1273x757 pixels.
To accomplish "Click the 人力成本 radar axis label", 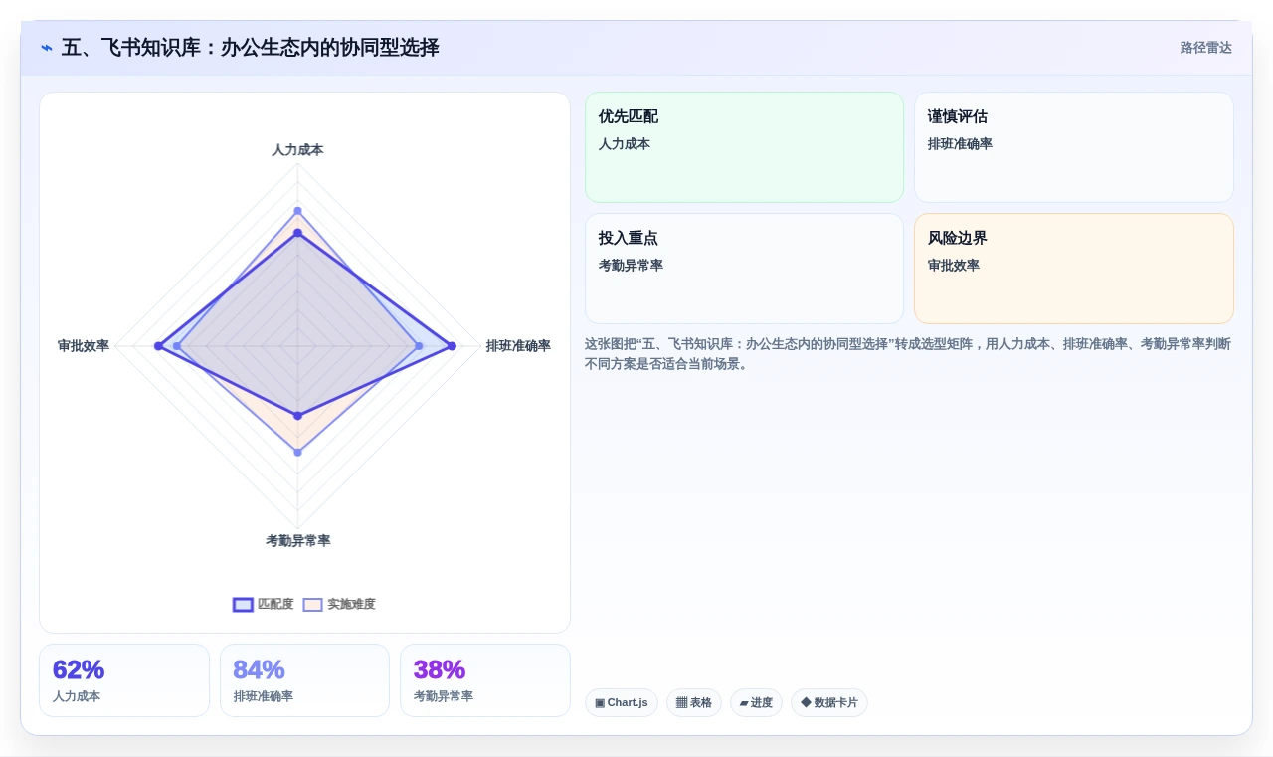I will (x=297, y=150).
